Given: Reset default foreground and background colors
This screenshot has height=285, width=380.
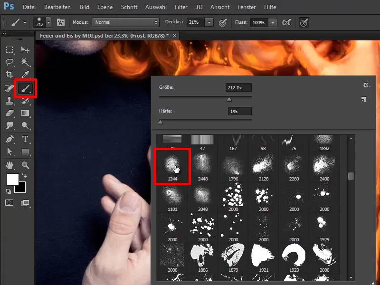Looking at the screenshot, I should coord(9,191).
